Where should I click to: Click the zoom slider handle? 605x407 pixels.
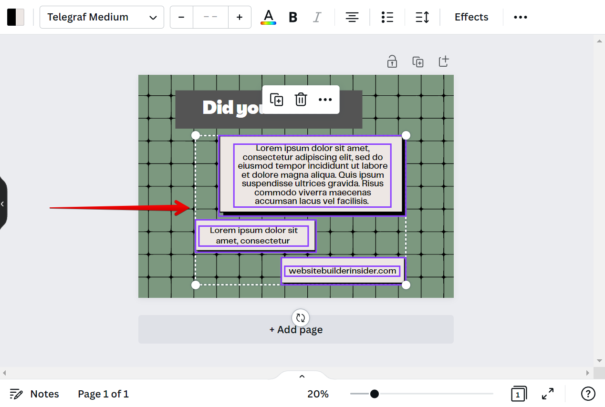(375, 394)
